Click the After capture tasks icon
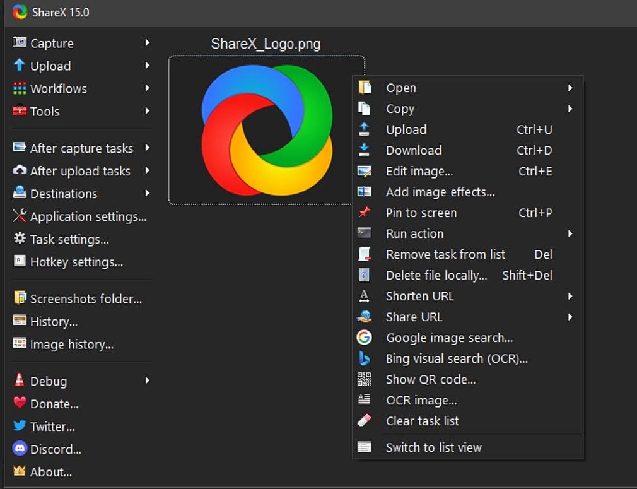Screen dimensions: 637x489 coord(20,147)
